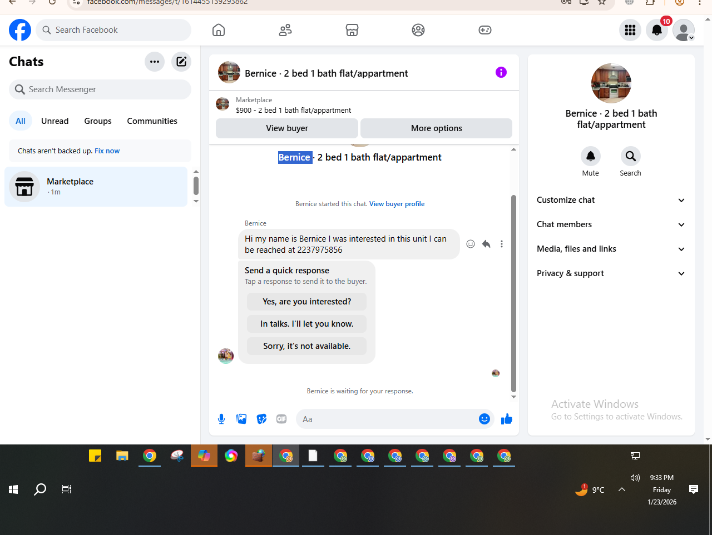The height and width of the screenshot is (535, 712).
Task: Click the purple conversation information icon
Action: 501,72
